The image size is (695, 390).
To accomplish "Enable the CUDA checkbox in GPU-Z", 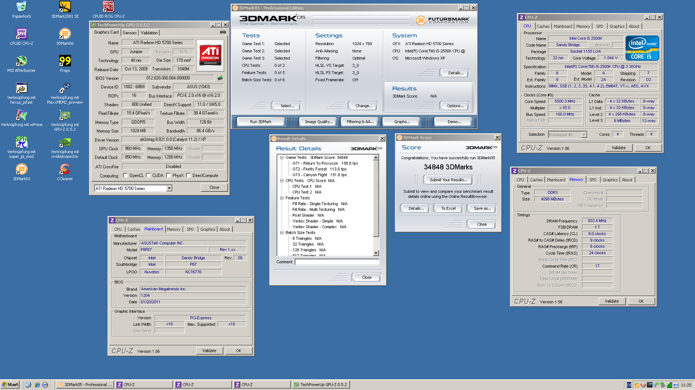I will coord(148,176).
